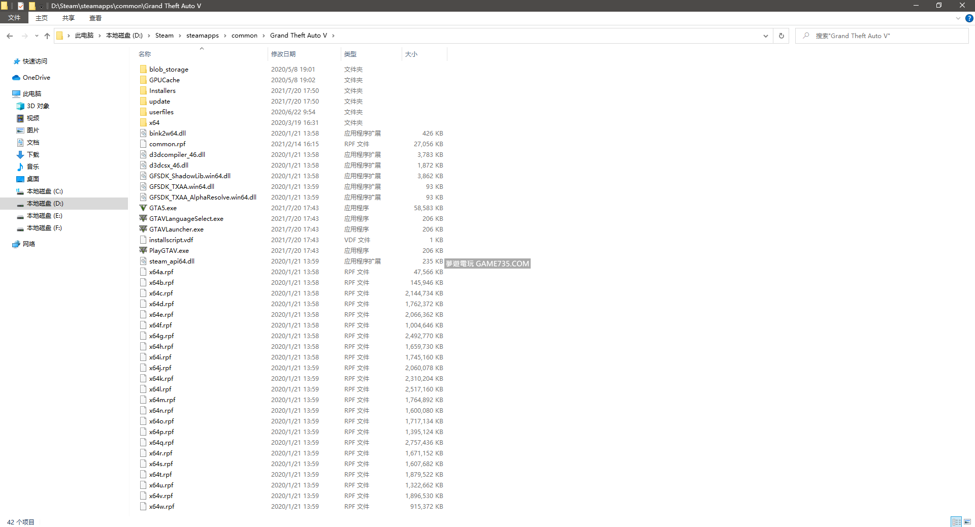Open the recent locations dropdown arrow
Viewport: 975px width, 527px height.
pos(37,36)
